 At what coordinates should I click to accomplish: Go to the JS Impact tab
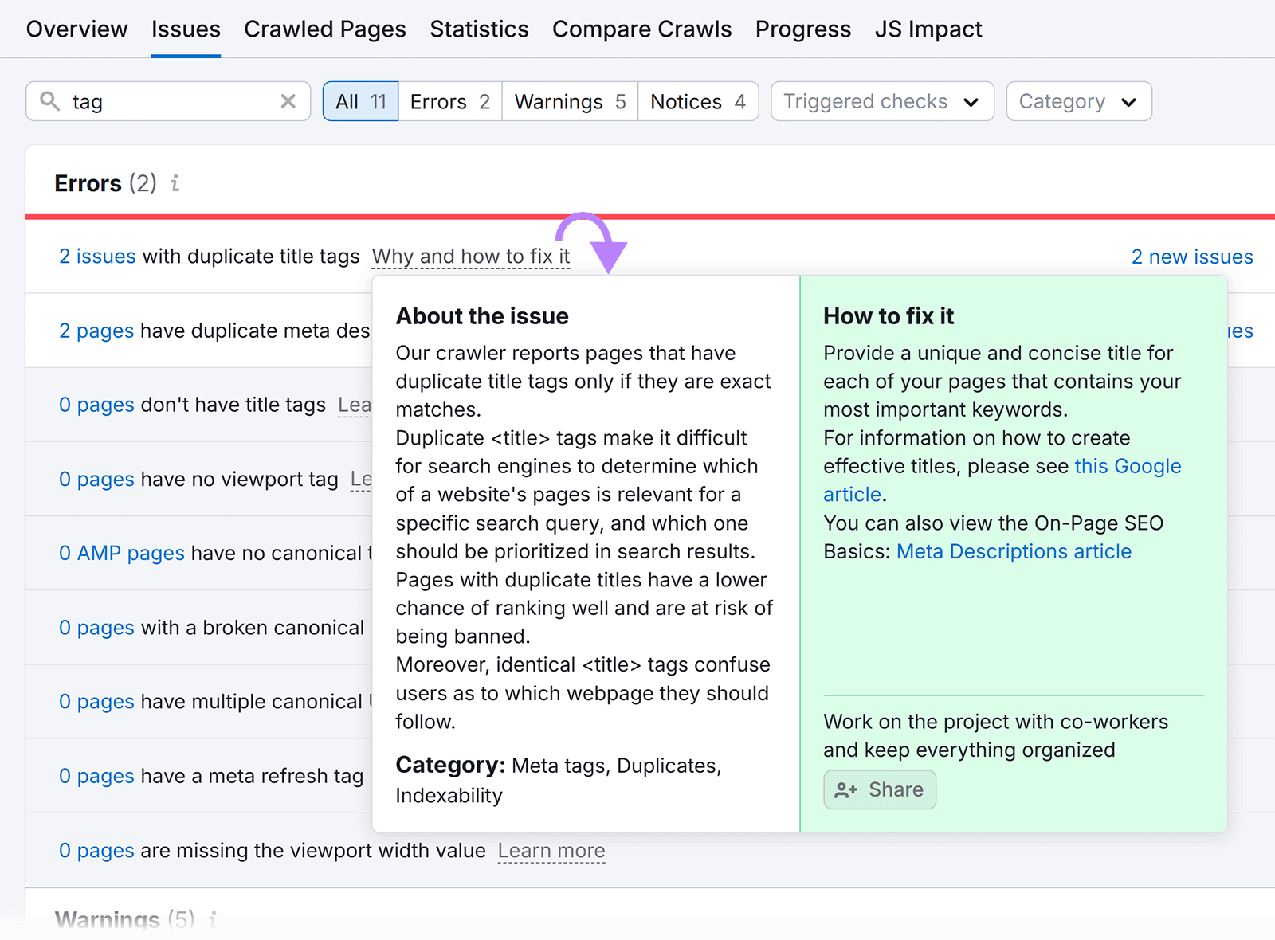point(928,29)
